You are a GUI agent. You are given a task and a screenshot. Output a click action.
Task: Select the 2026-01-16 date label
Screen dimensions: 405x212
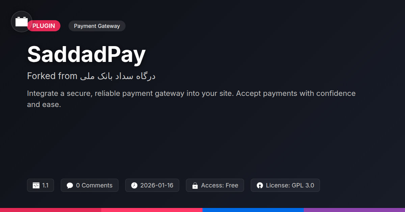[157, 185]
